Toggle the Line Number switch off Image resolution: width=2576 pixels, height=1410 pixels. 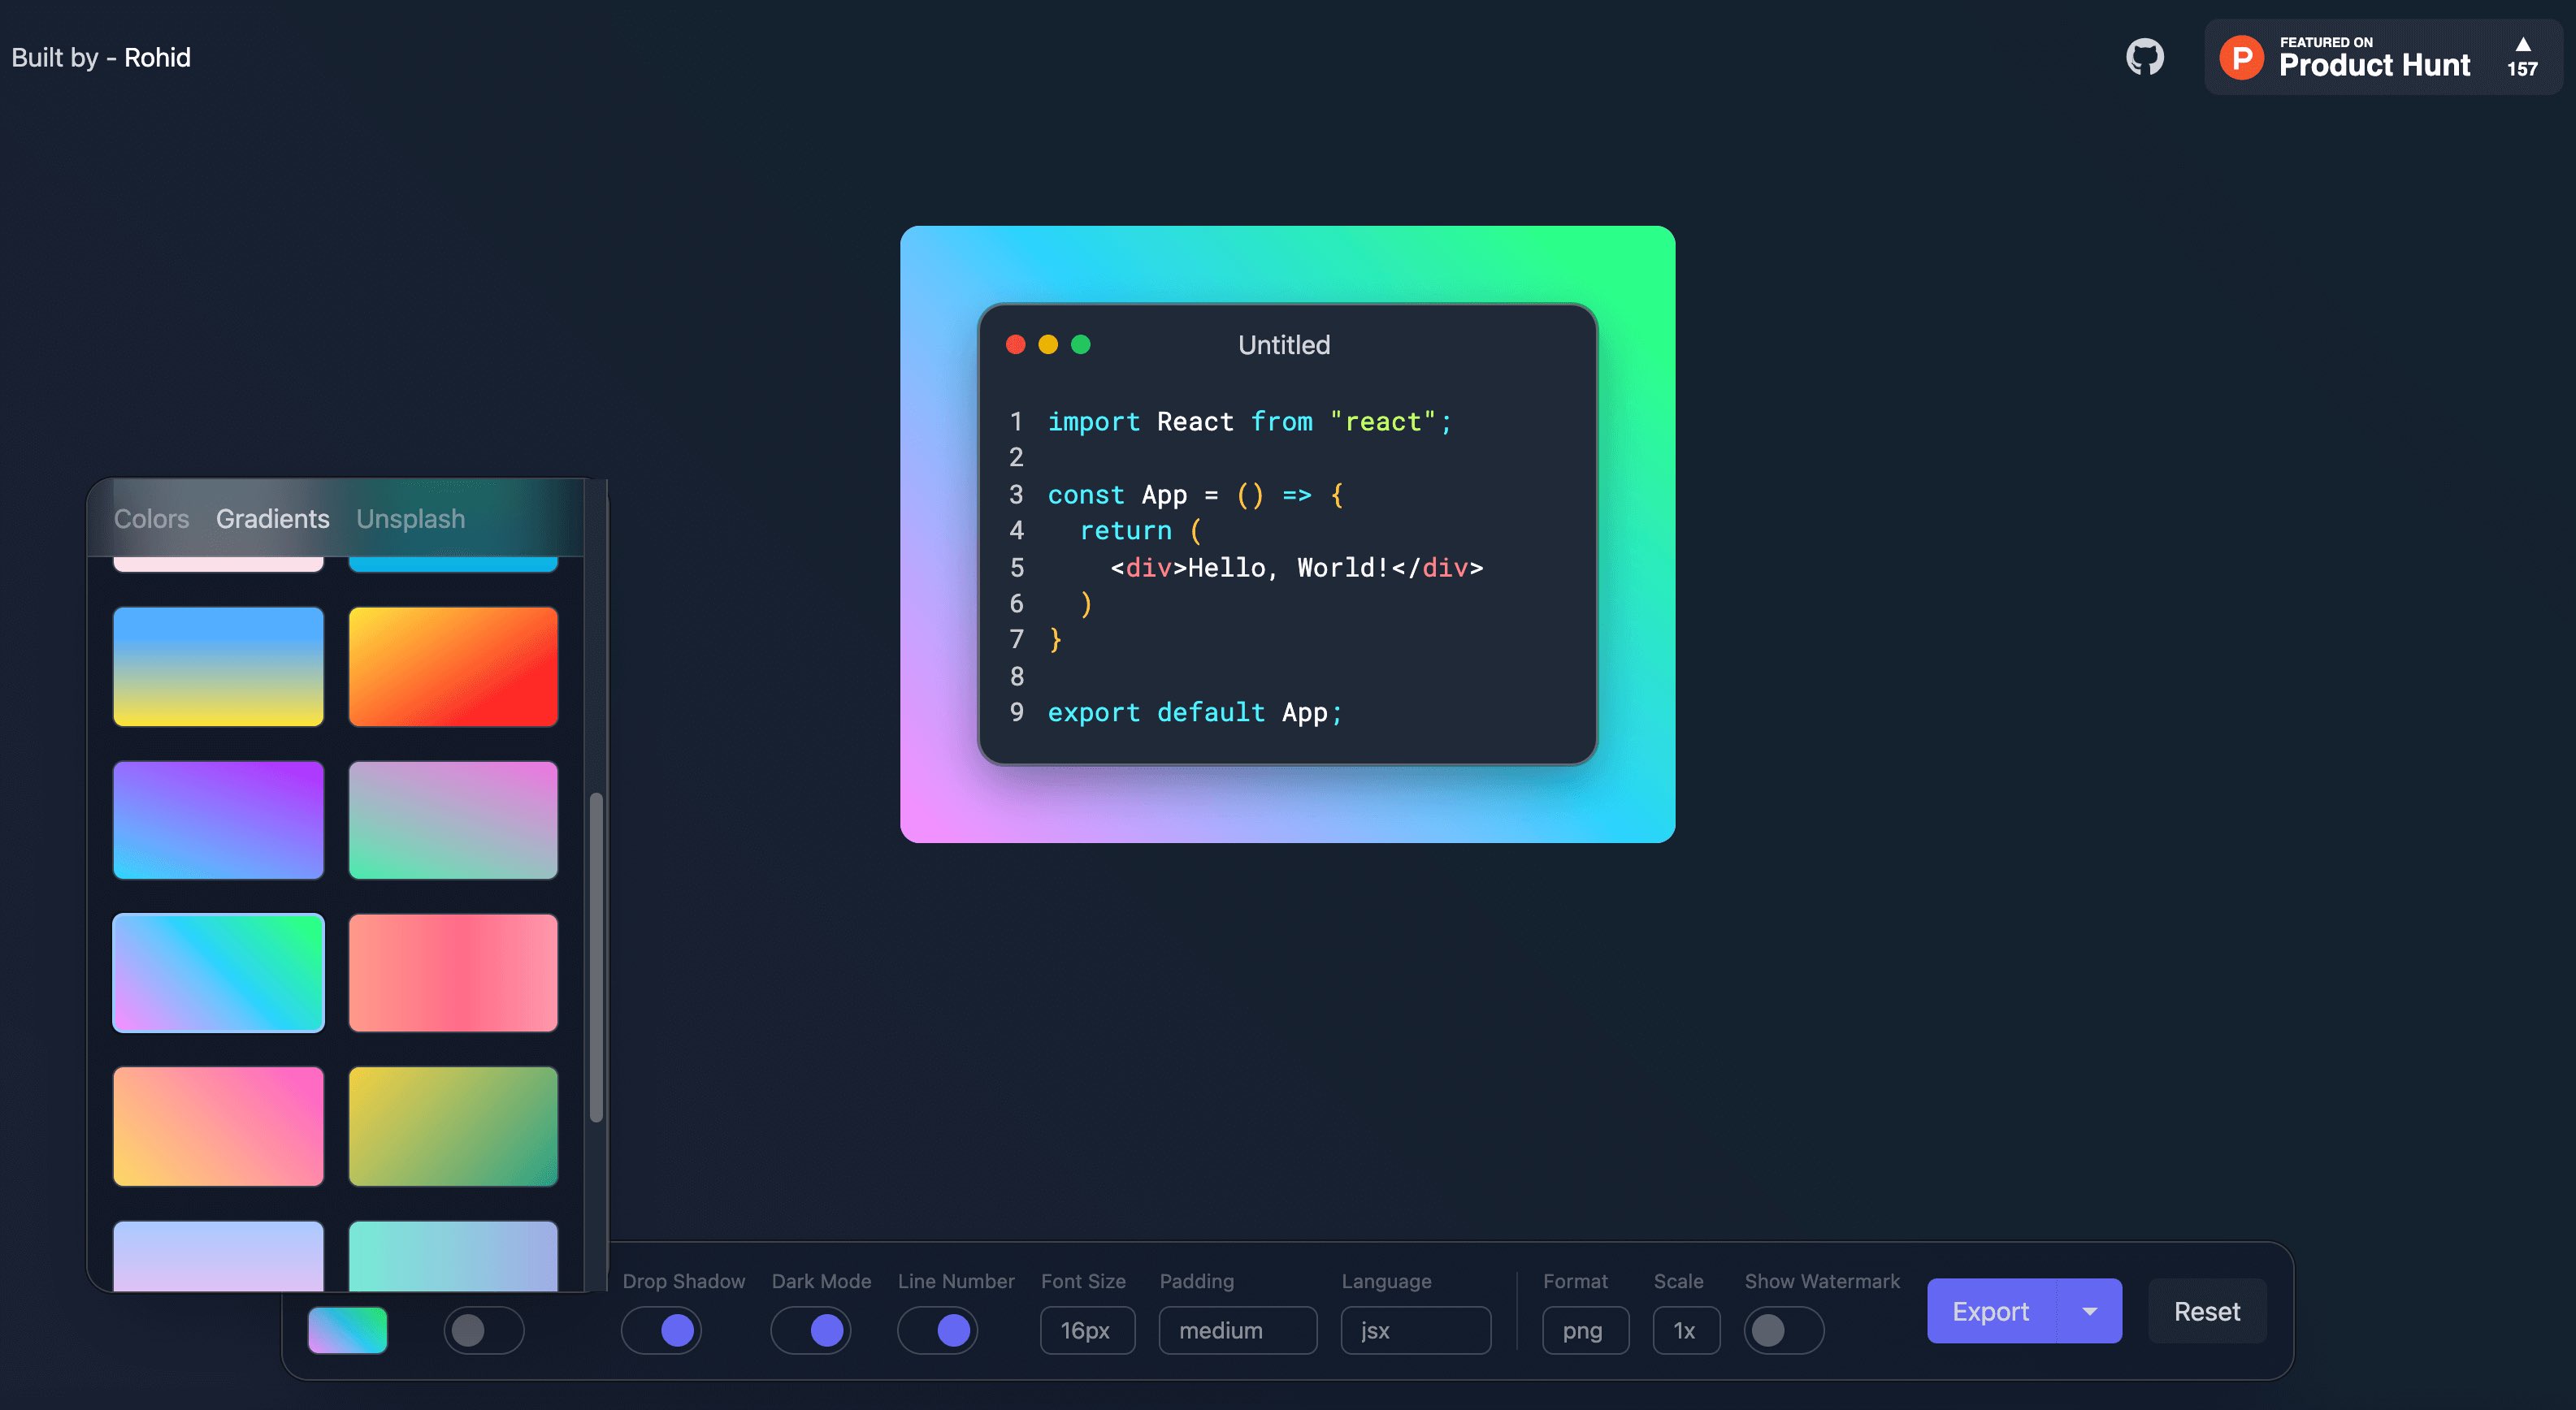click(x=937, y=1330)
